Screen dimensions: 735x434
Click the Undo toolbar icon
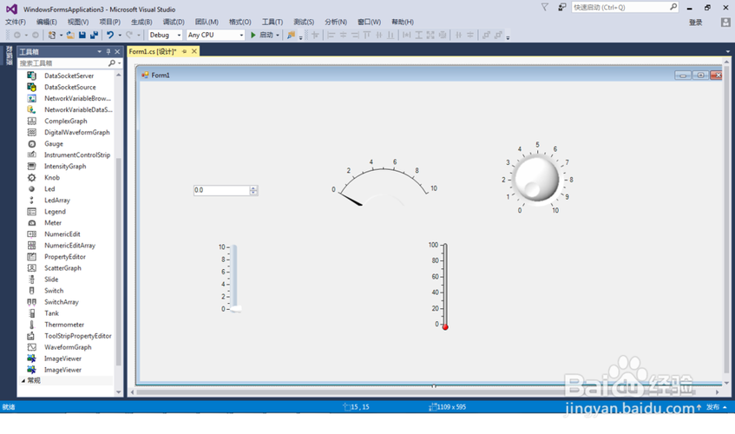tap(110, 35)
